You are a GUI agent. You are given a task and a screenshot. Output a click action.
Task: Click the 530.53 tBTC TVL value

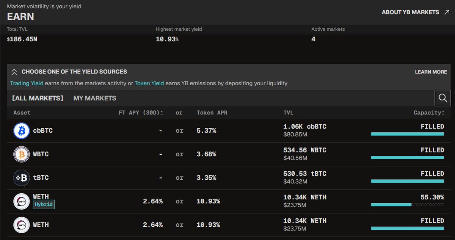point(305,174)
